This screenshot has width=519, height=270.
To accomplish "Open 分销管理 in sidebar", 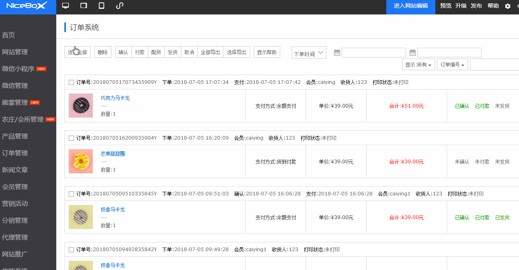I will coord(15,221).
